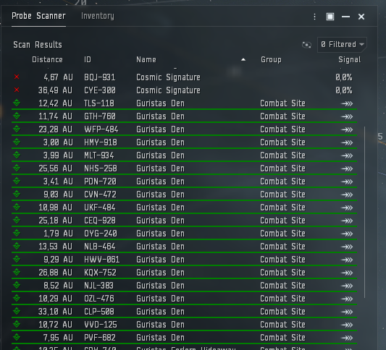Click the green site icon for MLT-934
386x350 pixels.
[x=17, y=155]
